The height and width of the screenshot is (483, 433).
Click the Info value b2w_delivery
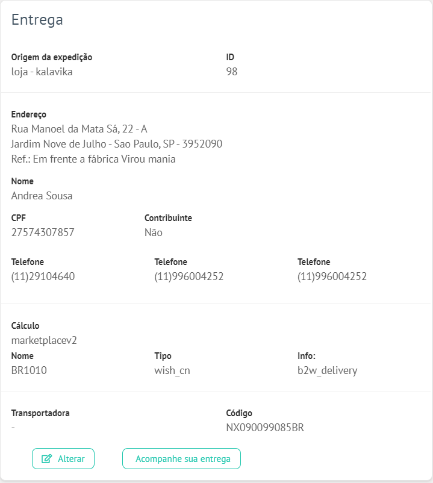pyautogui.click(x=328, y=370)
